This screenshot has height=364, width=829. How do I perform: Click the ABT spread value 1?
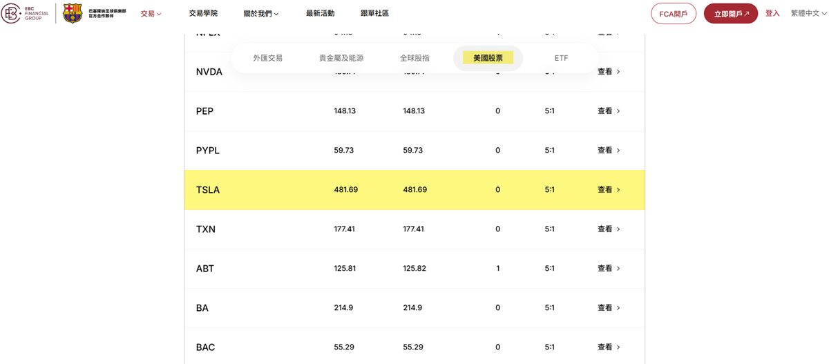point(497,269)
